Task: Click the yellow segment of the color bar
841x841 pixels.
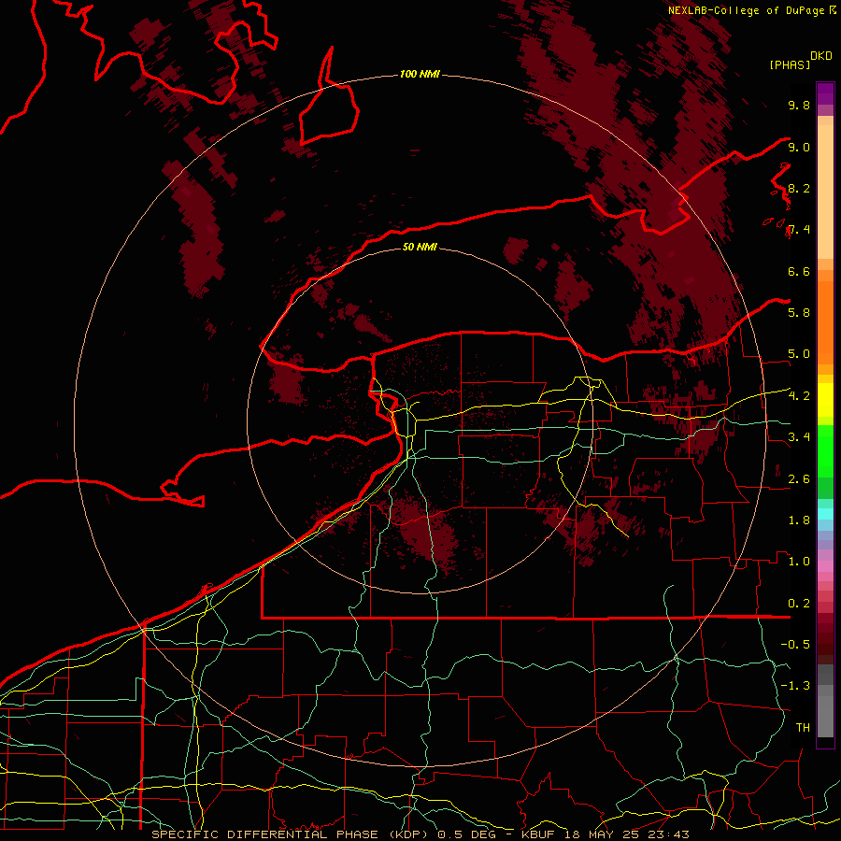Action: click(825, 400)
